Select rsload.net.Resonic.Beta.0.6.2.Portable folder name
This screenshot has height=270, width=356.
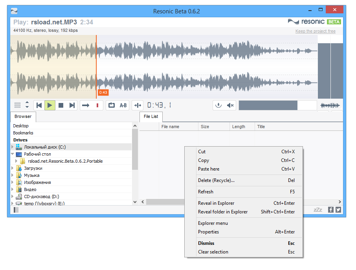65,161
